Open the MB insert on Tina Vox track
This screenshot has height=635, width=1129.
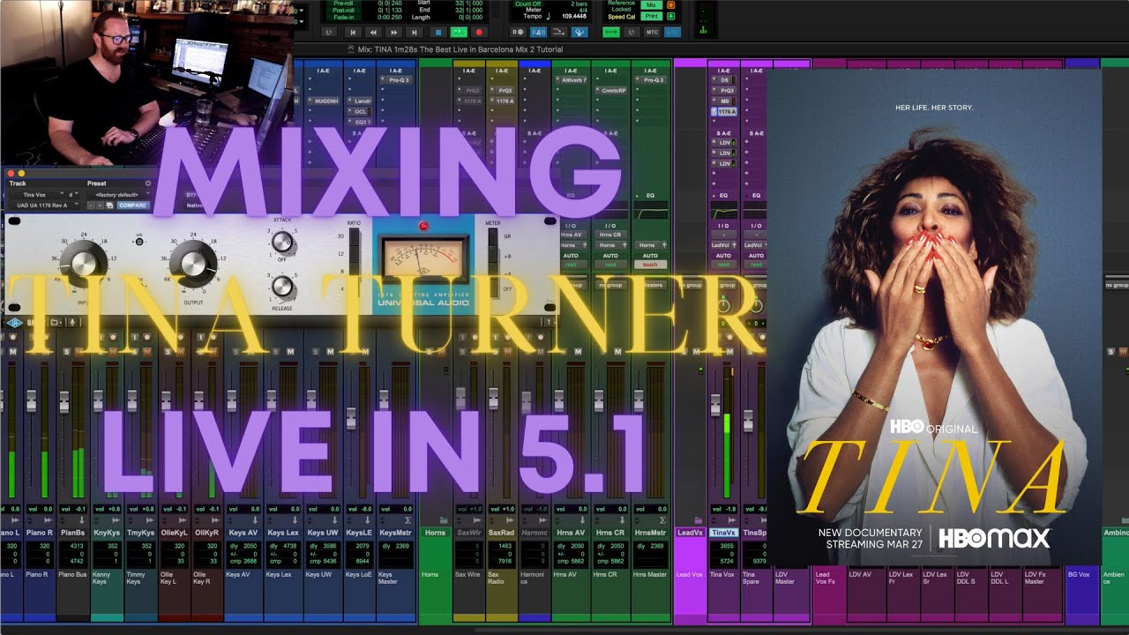[x=723, y=101]
